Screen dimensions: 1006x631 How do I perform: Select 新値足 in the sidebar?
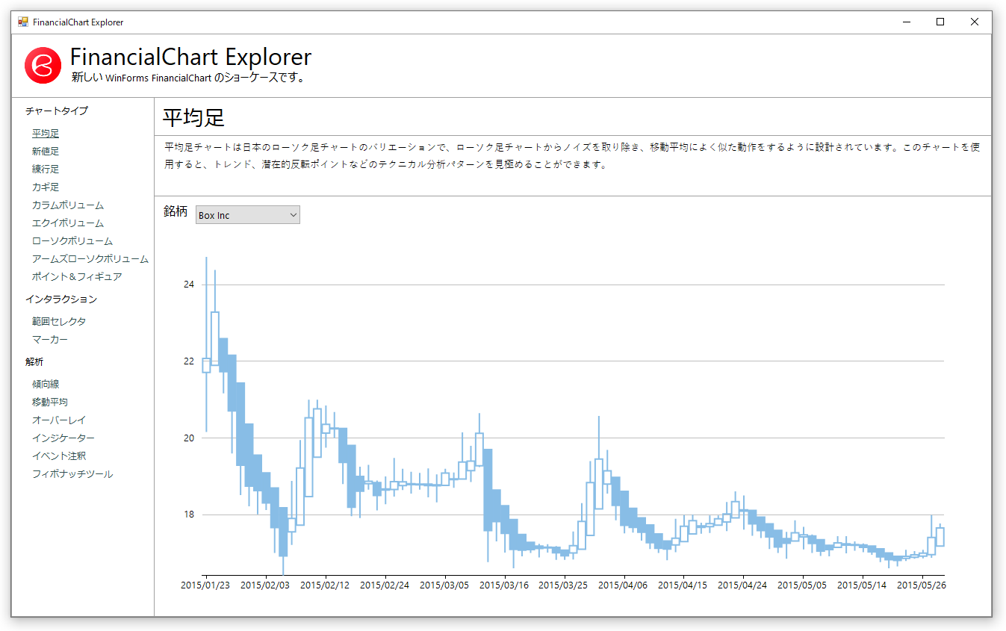coord(46,152)
